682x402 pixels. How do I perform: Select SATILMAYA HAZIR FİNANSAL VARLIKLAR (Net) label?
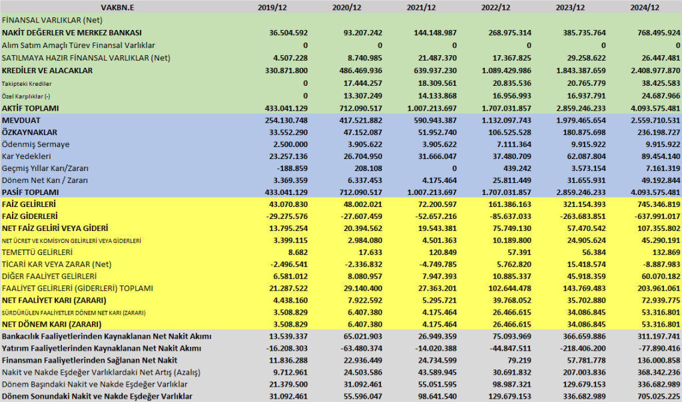coord(86,58)
